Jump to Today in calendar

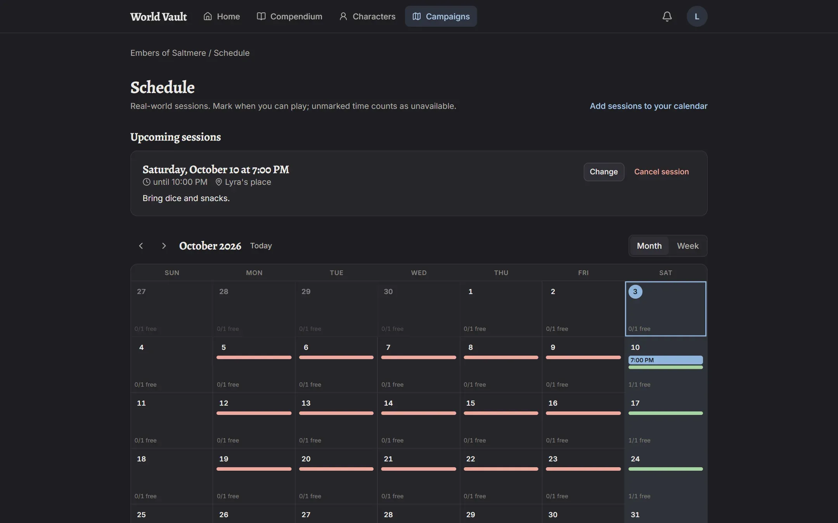click(x=261, y=246)
